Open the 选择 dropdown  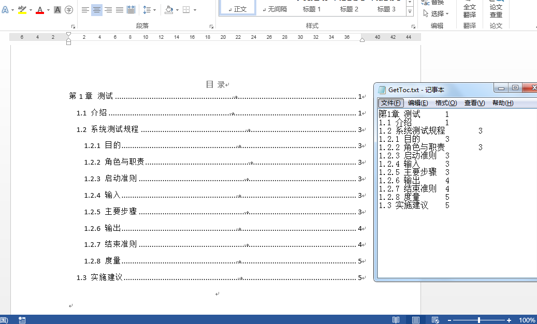pyautogui.click(x=436, y=13)
